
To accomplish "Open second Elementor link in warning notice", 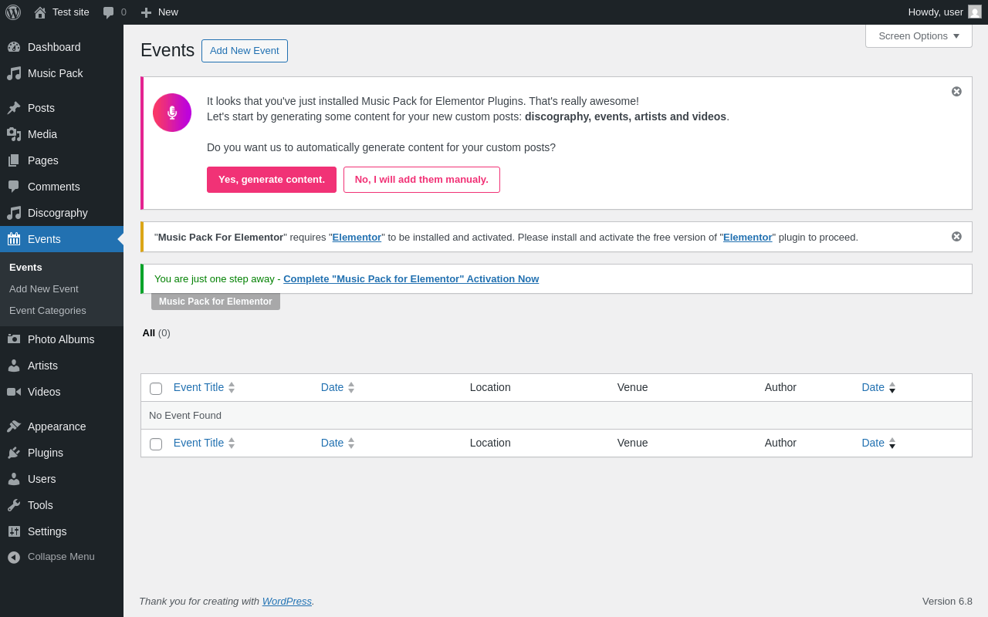I will click(x=748, y=238).
